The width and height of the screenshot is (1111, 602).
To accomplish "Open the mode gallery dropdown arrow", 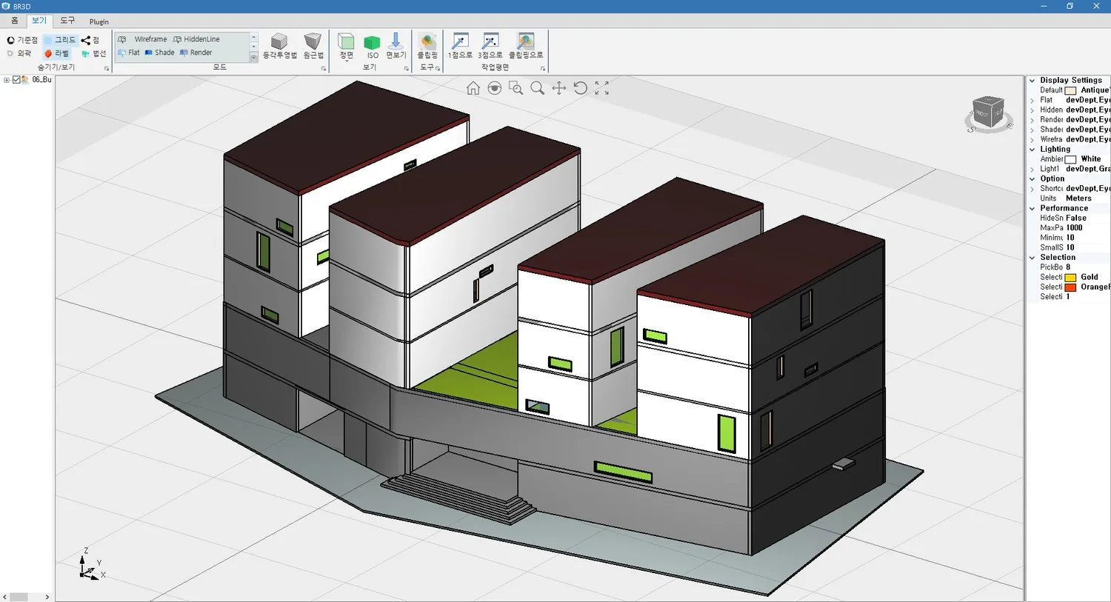I will click(254, 58).
